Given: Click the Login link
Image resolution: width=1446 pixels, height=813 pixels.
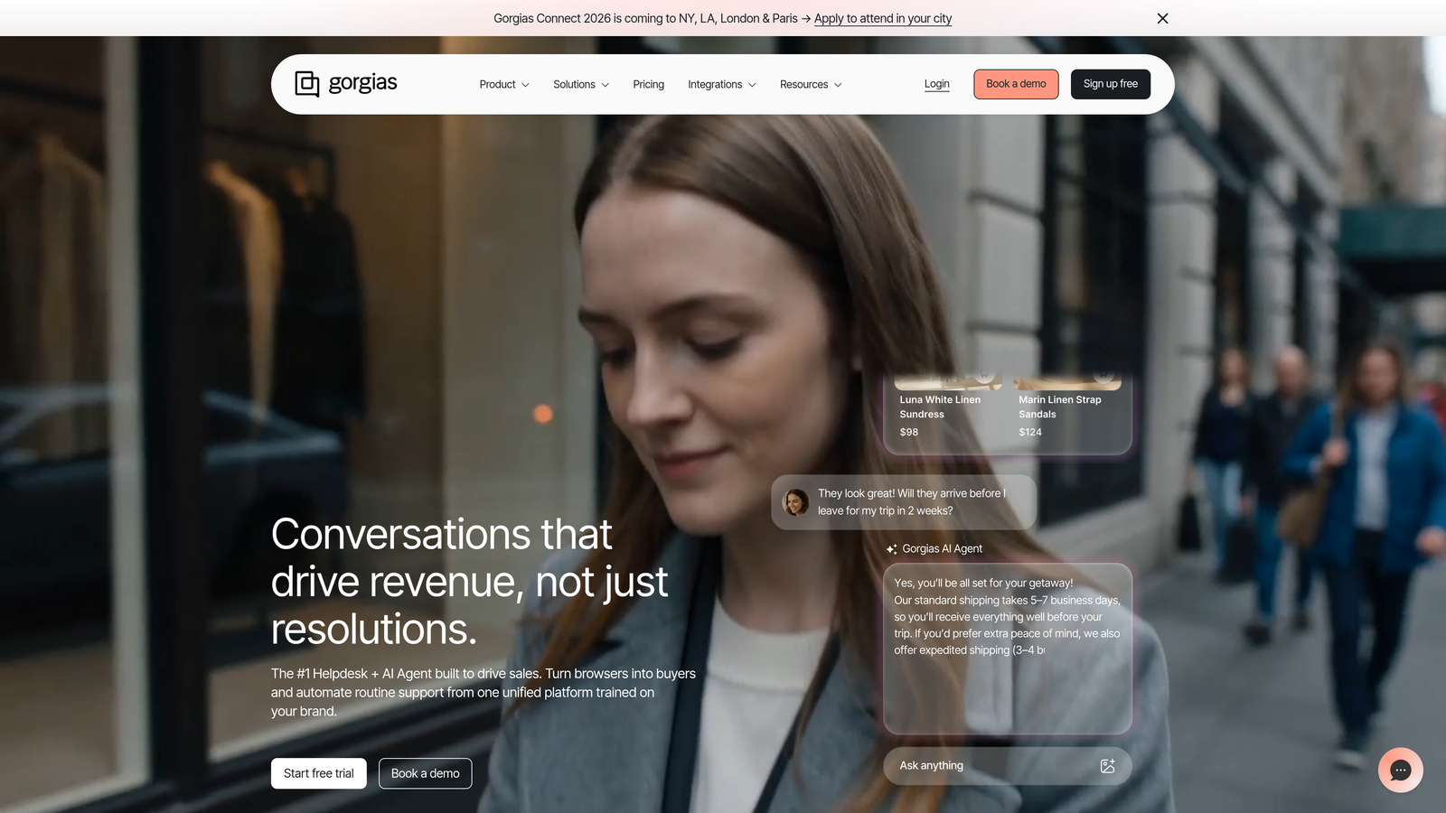Looking at the screenshot, I should (936, 83).
